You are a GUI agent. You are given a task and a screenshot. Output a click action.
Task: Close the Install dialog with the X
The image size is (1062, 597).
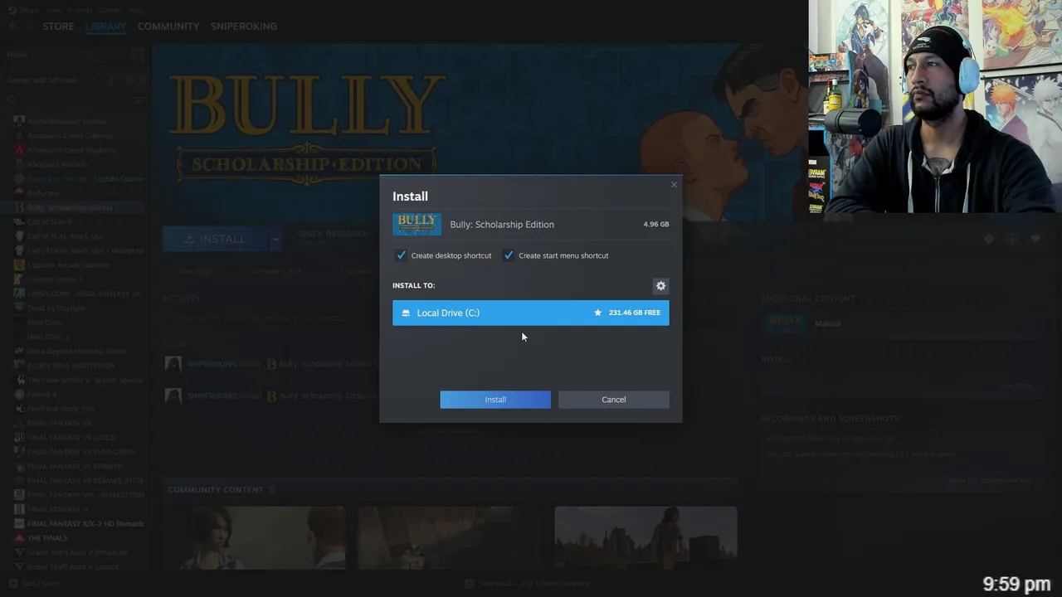tap(674, 184)
